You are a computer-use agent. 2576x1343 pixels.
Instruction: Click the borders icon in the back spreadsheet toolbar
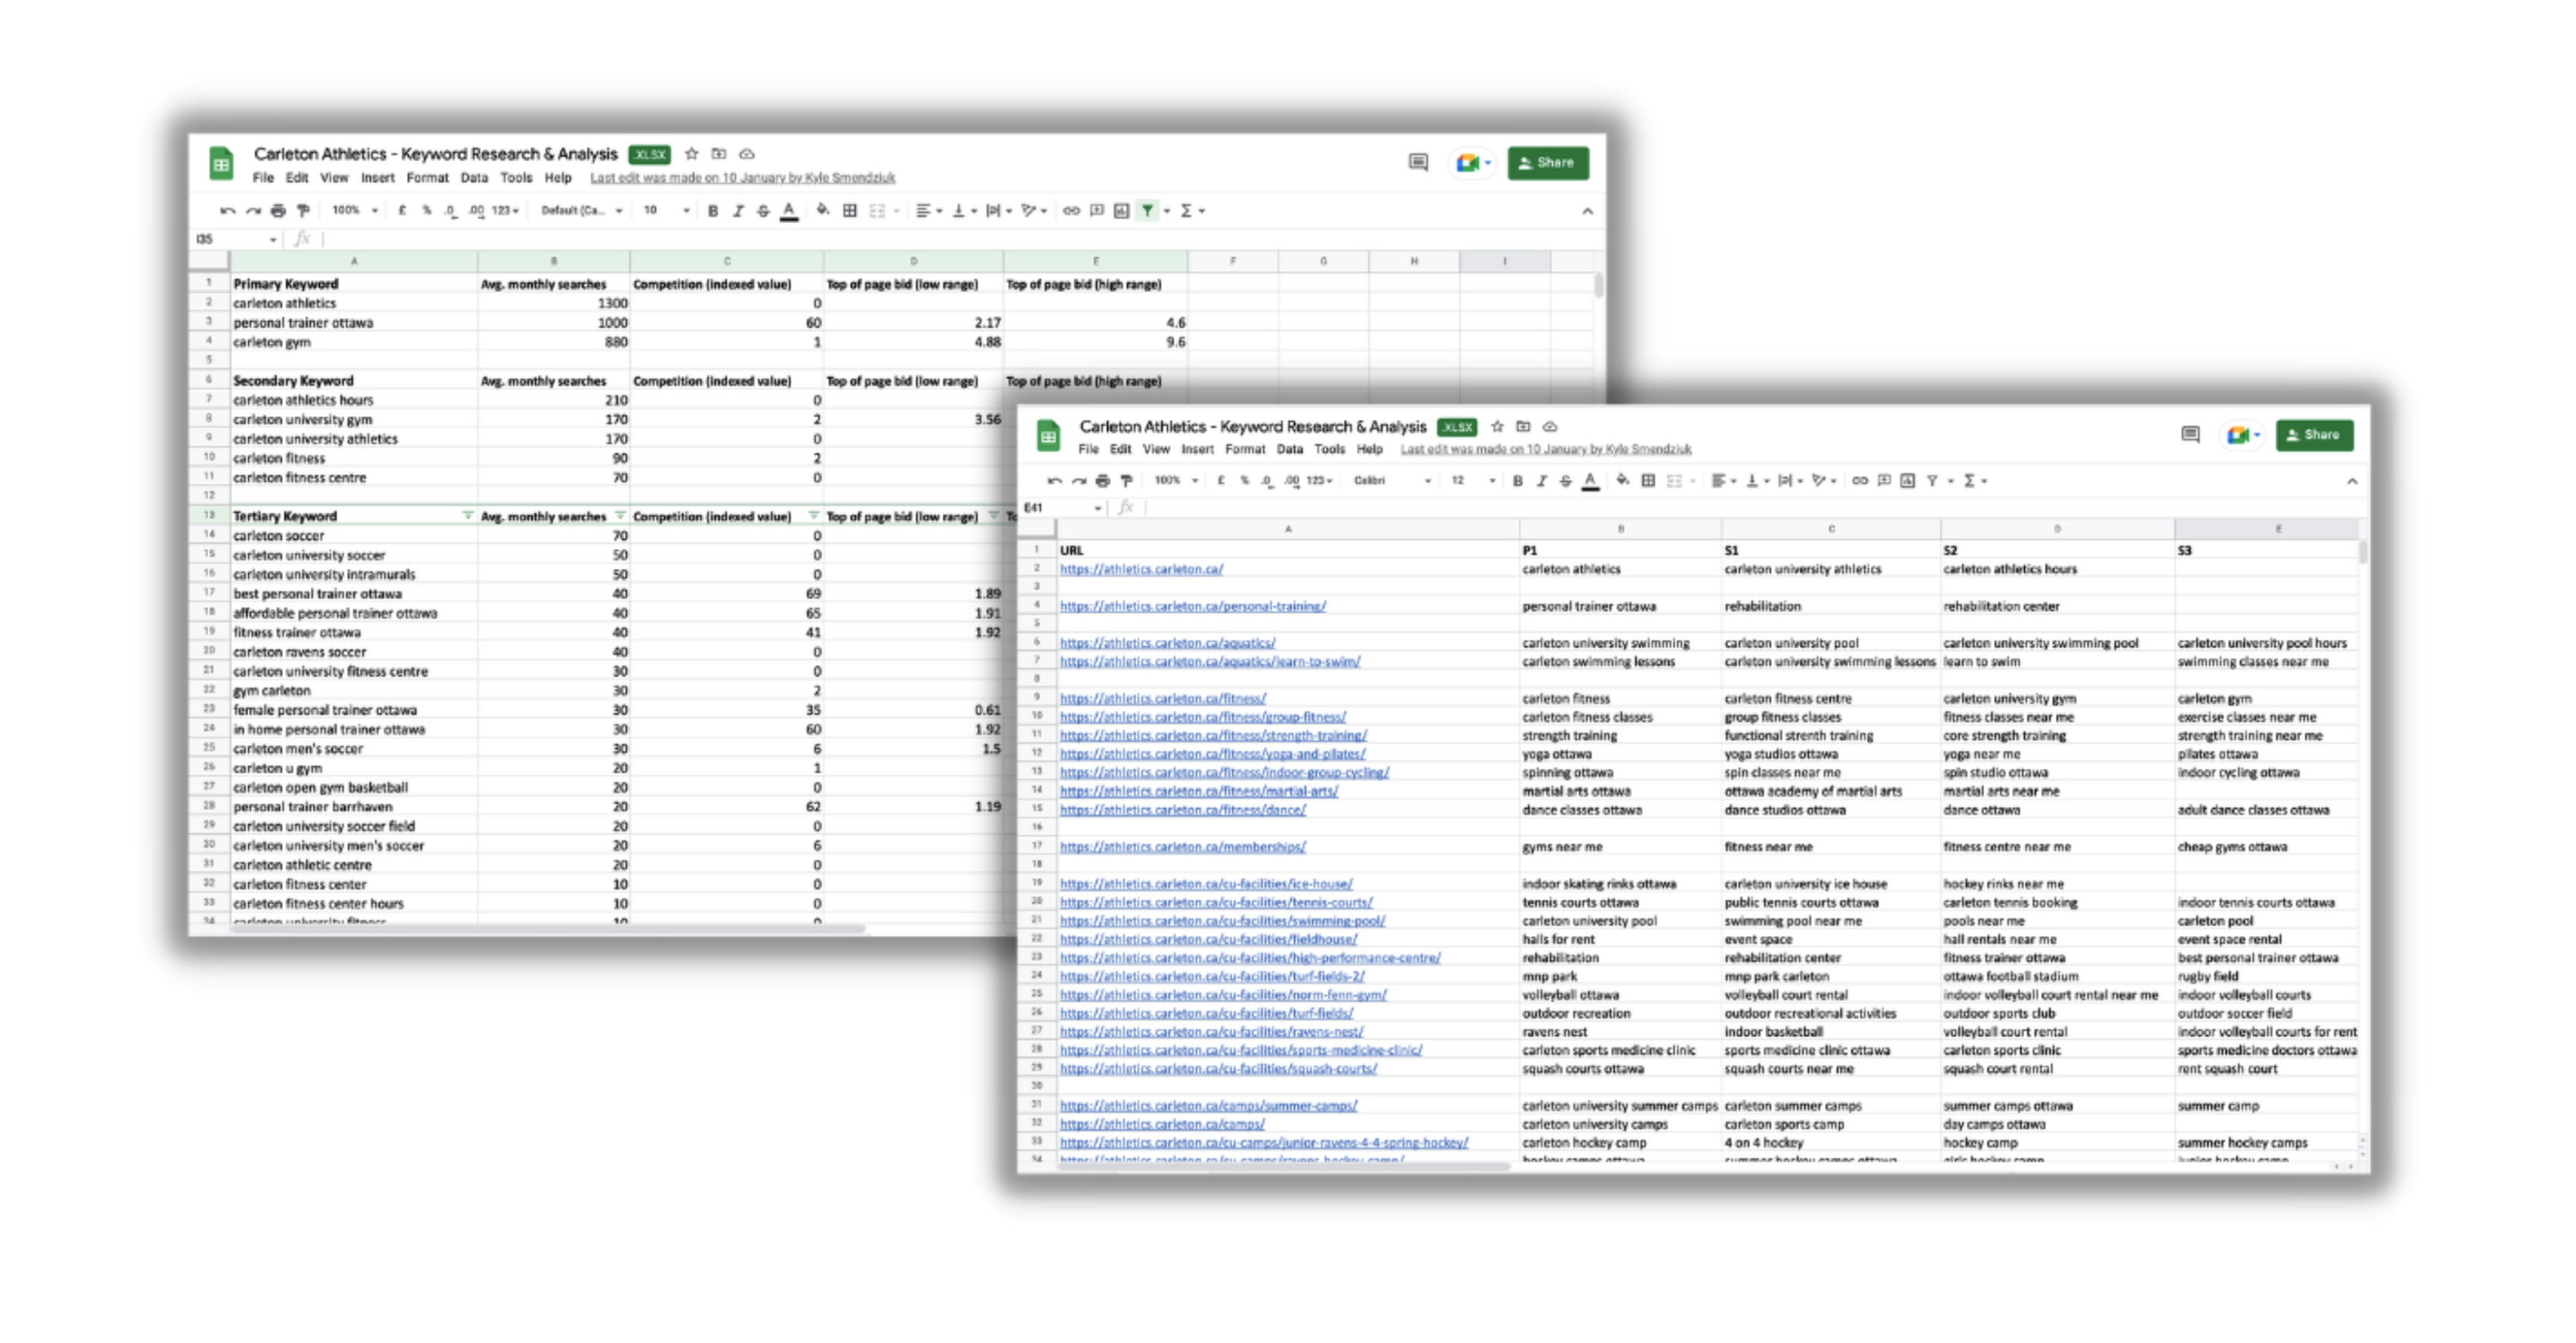pyautogui.click(x=849, y=211)
